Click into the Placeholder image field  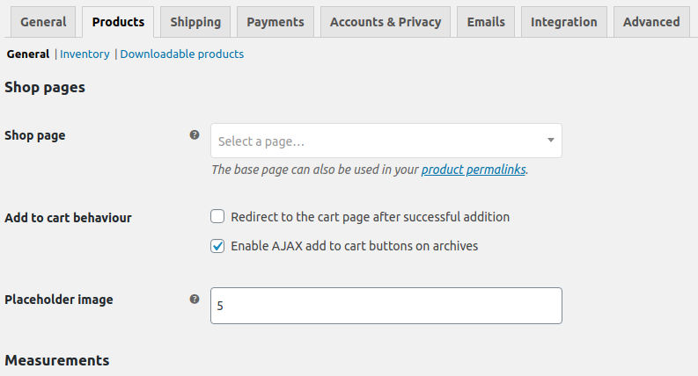point(386,306)
